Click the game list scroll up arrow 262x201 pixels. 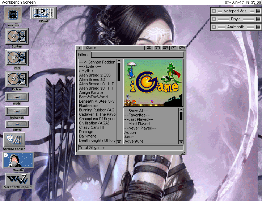(119, 61)
